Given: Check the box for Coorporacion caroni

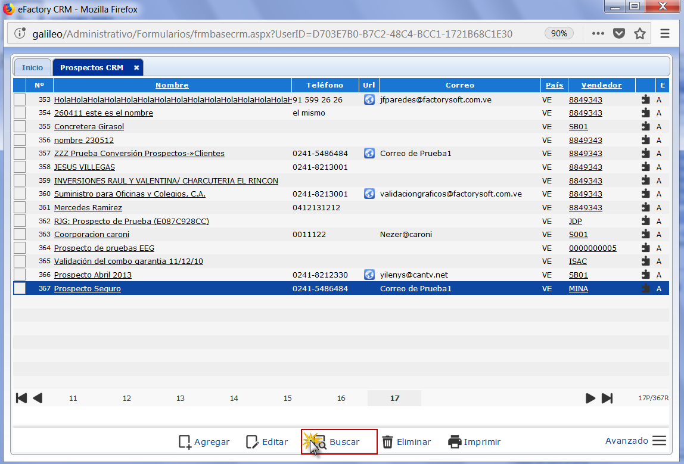Looking at the screenshot, I should pos(20,234).
